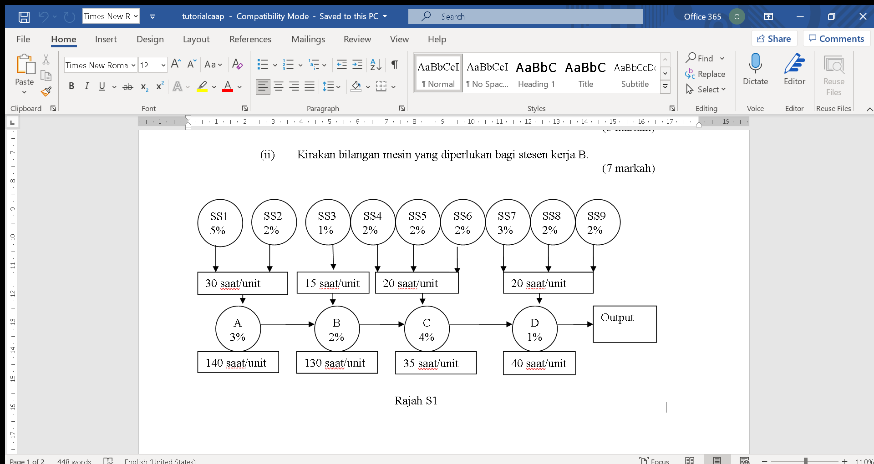Viewport: 874px width, 464px height.
Task: Switch to the References ribbon tab
Action: 250,40
